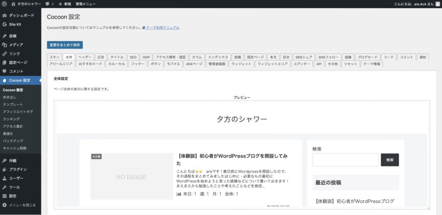
Task: Click the dark 検索 button in preview
Action: pos(390,160)
